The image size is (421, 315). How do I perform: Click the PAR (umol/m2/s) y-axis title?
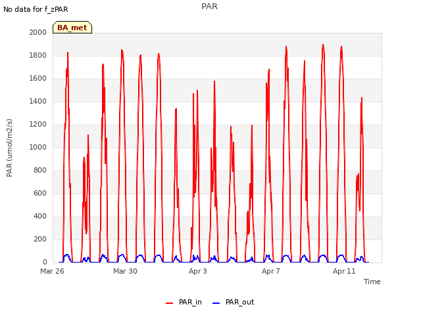pos(9,148)
